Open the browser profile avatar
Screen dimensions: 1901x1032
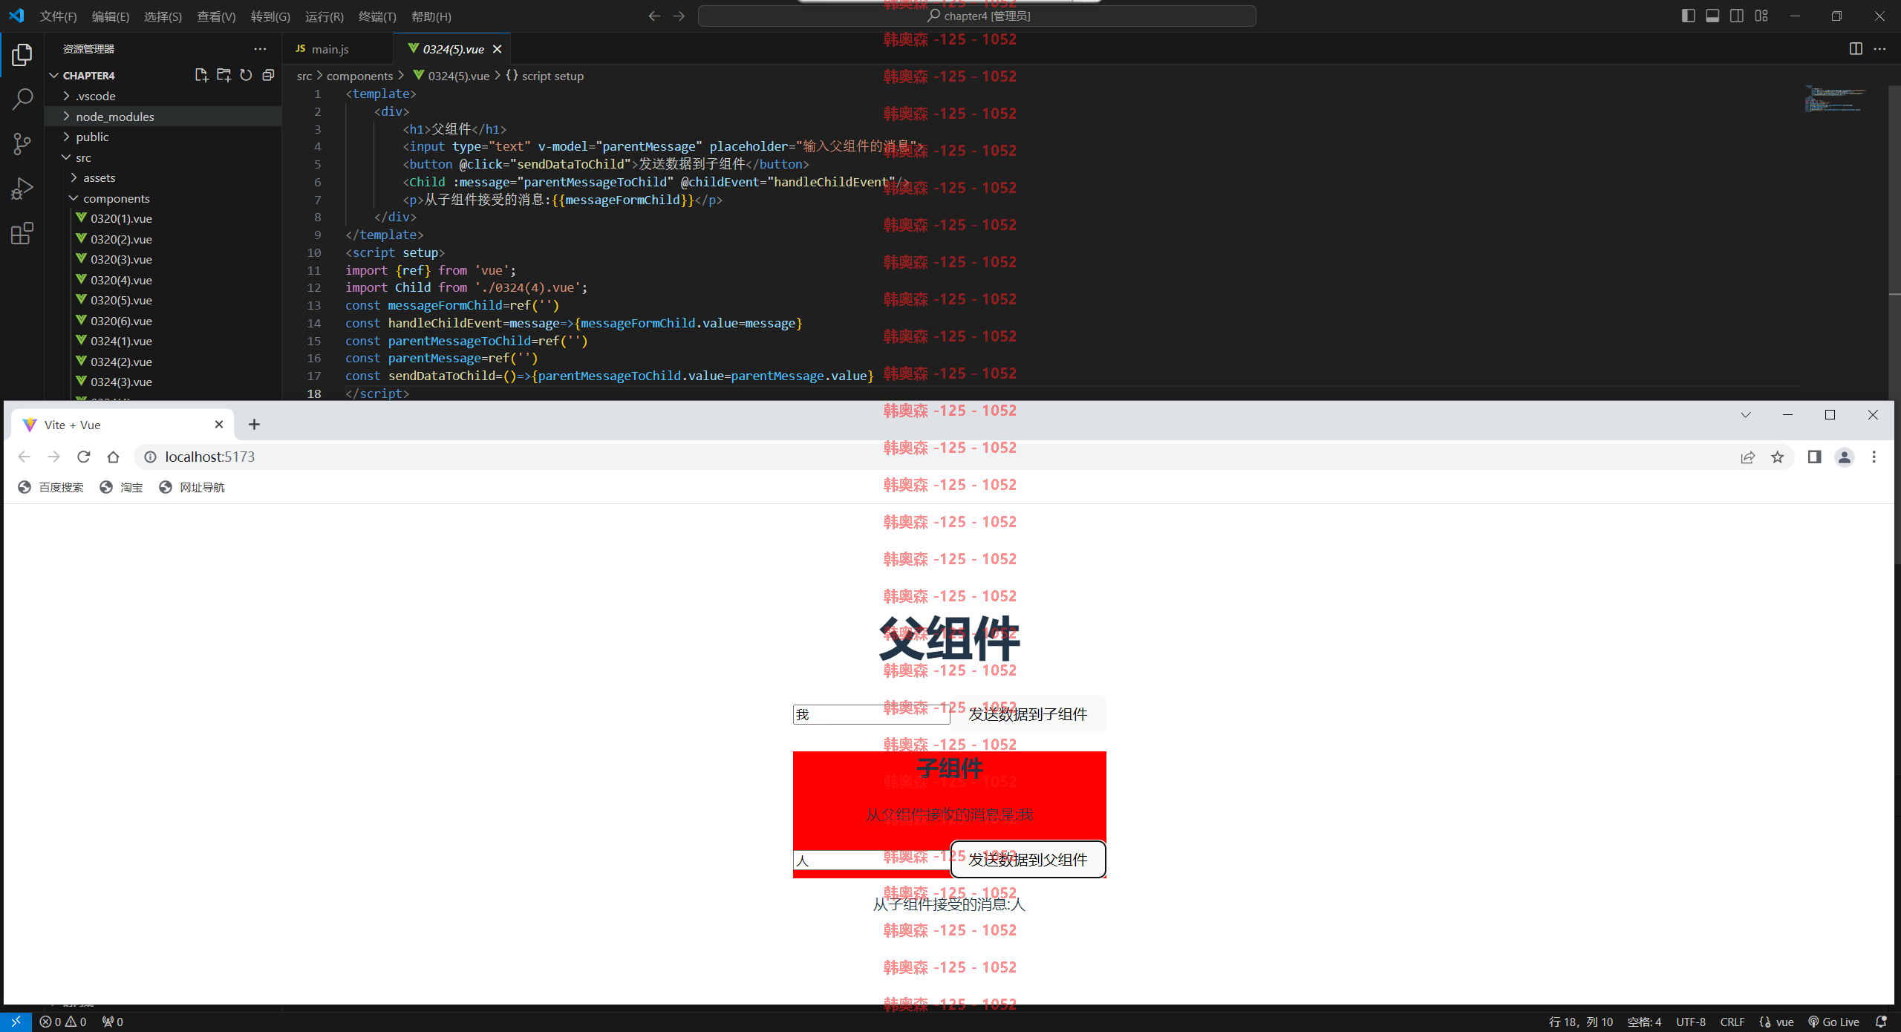pyautogui.click(x=1844, y=457)
